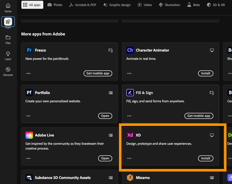Open Discover in the sidebar
Viewport: 232px width, 184px height.
pyautogui.click(x=8, y=72)
